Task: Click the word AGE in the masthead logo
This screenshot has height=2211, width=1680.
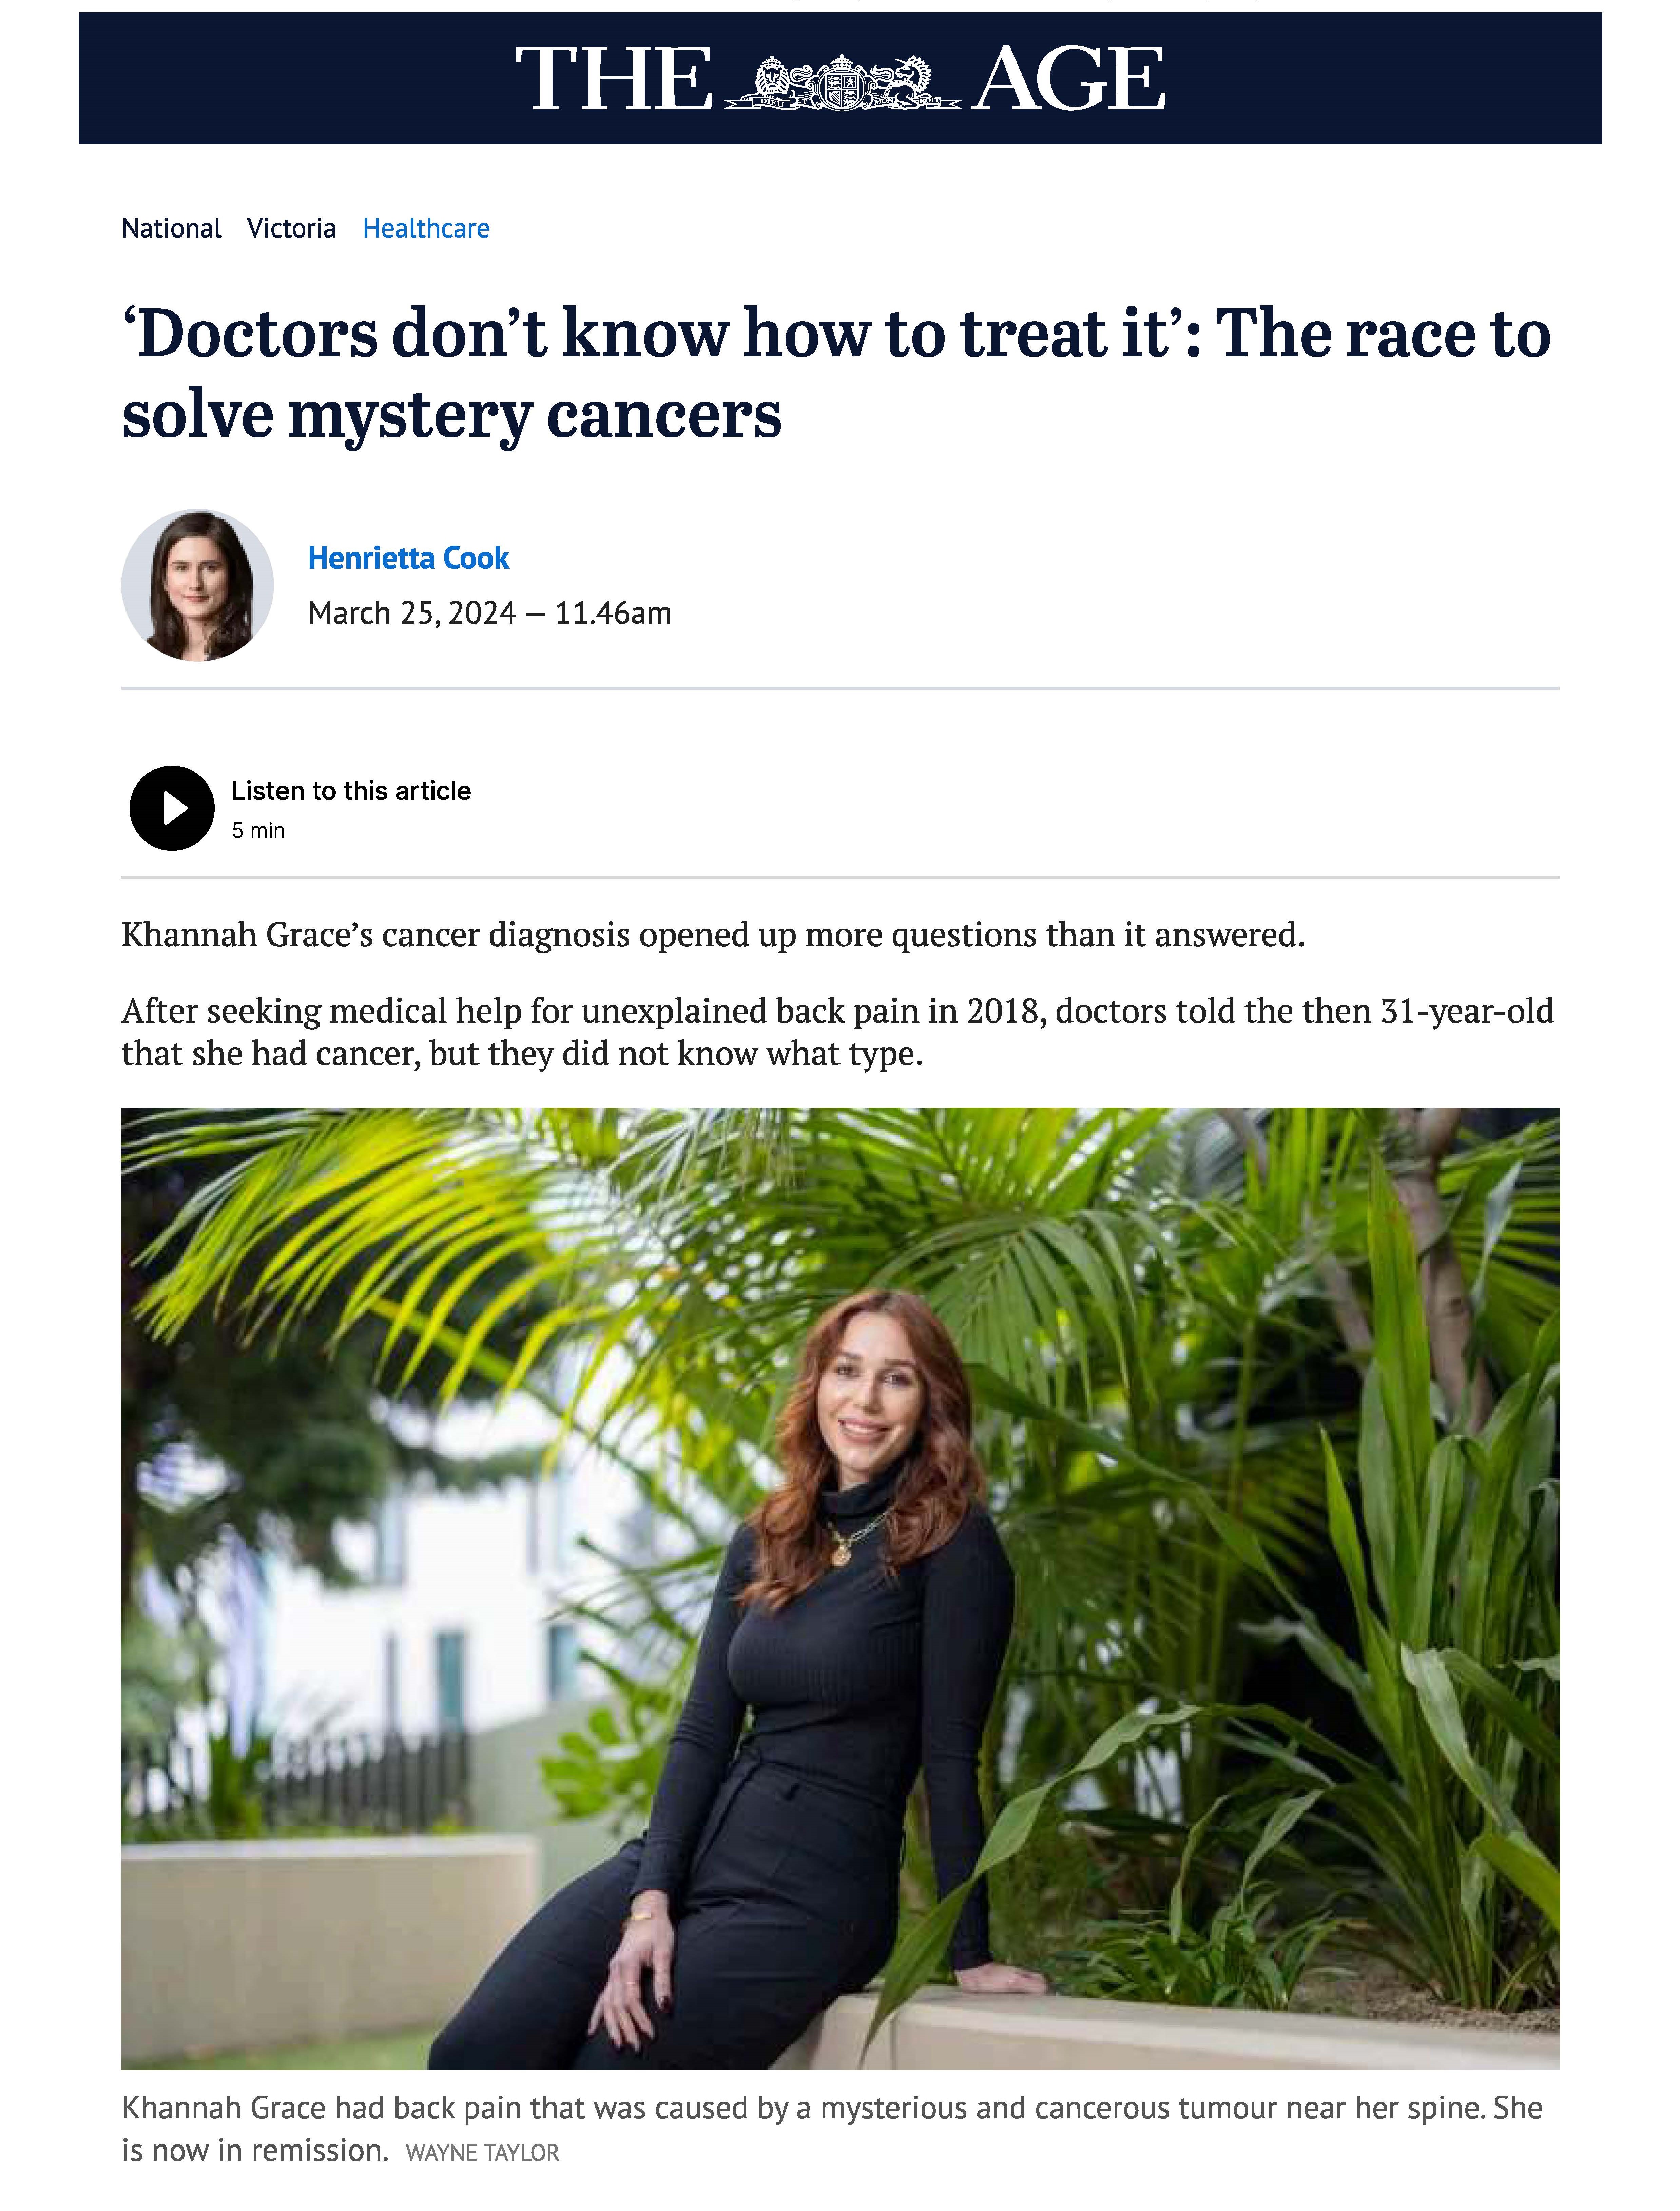Action: 1068,80
